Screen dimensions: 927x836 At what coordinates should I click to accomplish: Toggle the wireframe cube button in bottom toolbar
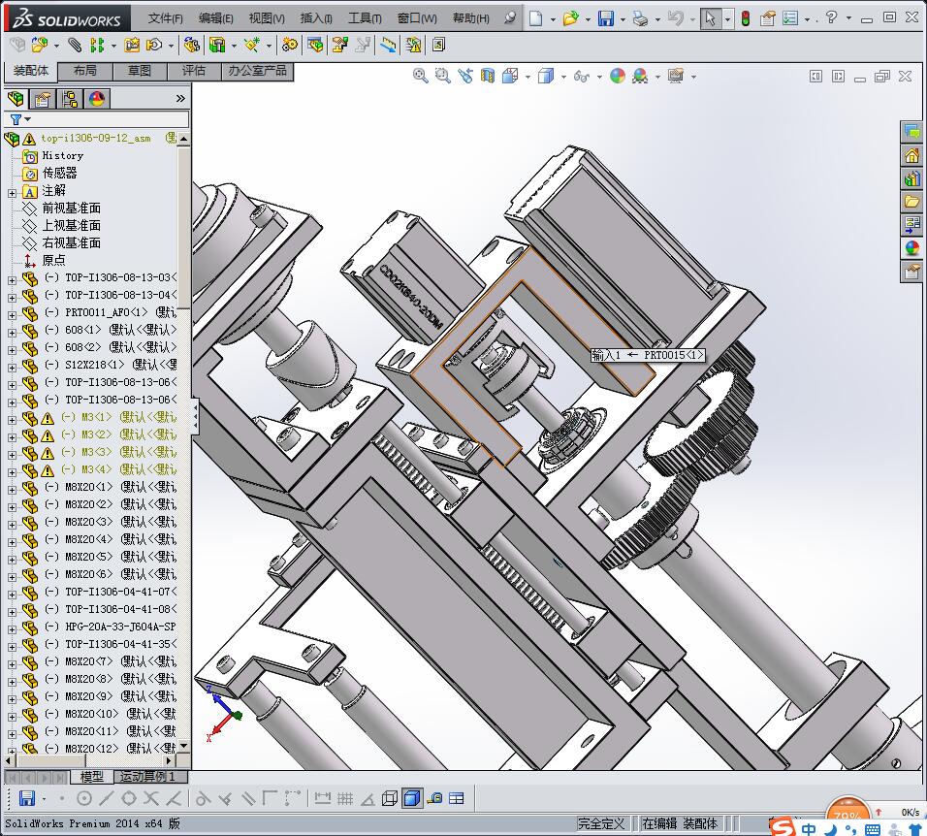pos(389,798)
